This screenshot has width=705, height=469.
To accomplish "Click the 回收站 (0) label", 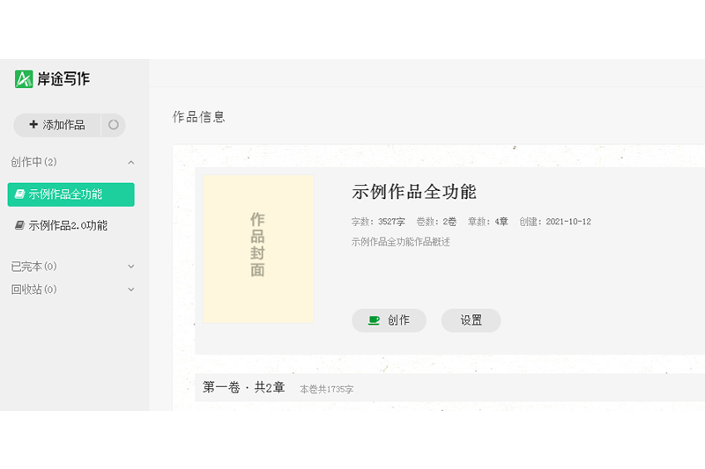I will click(x=33, y=289).
